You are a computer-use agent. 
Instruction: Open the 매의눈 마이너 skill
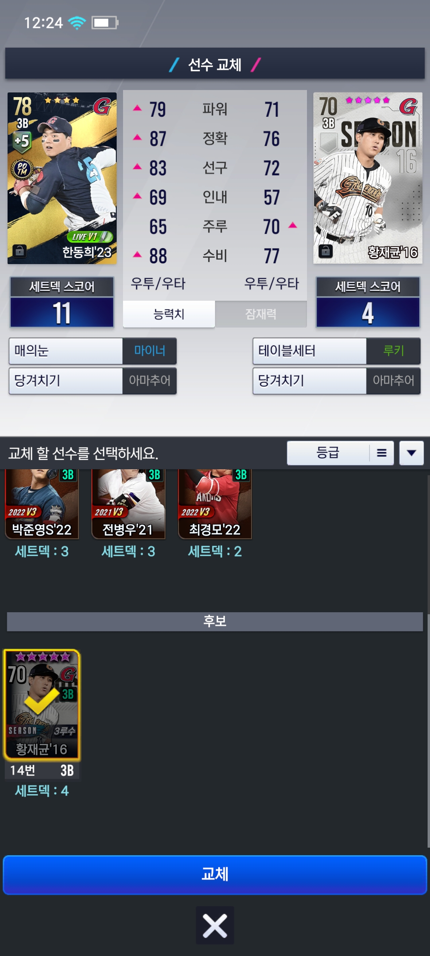93,351
